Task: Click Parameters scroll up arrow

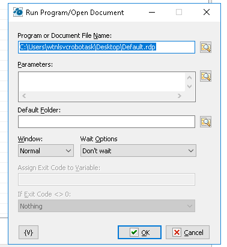Action: click(x=189, y=78)
